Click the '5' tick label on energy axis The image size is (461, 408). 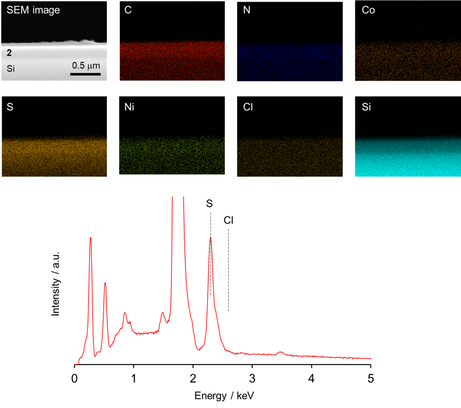point(371,378)
